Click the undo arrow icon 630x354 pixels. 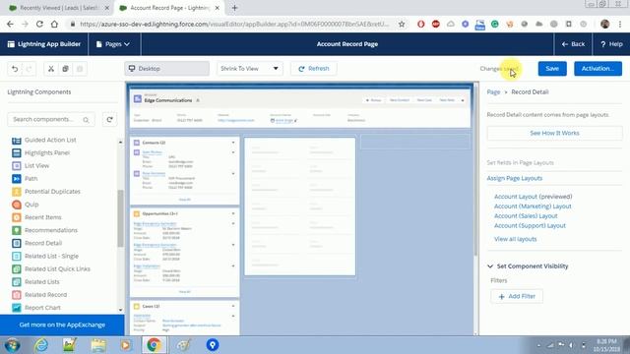(15, 69)
